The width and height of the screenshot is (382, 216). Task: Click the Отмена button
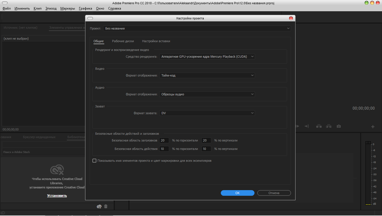274,193
